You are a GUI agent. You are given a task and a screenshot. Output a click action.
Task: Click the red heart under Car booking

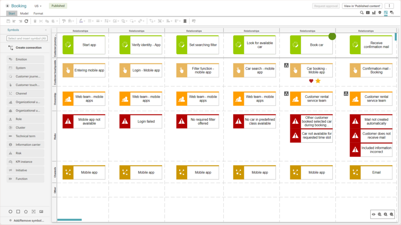311,81
